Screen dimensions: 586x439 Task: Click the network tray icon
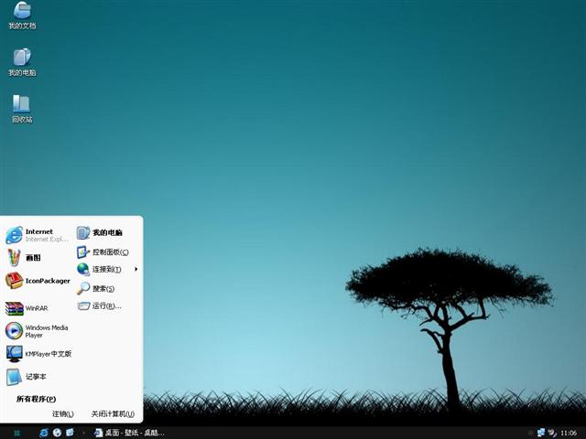[541, 433]
